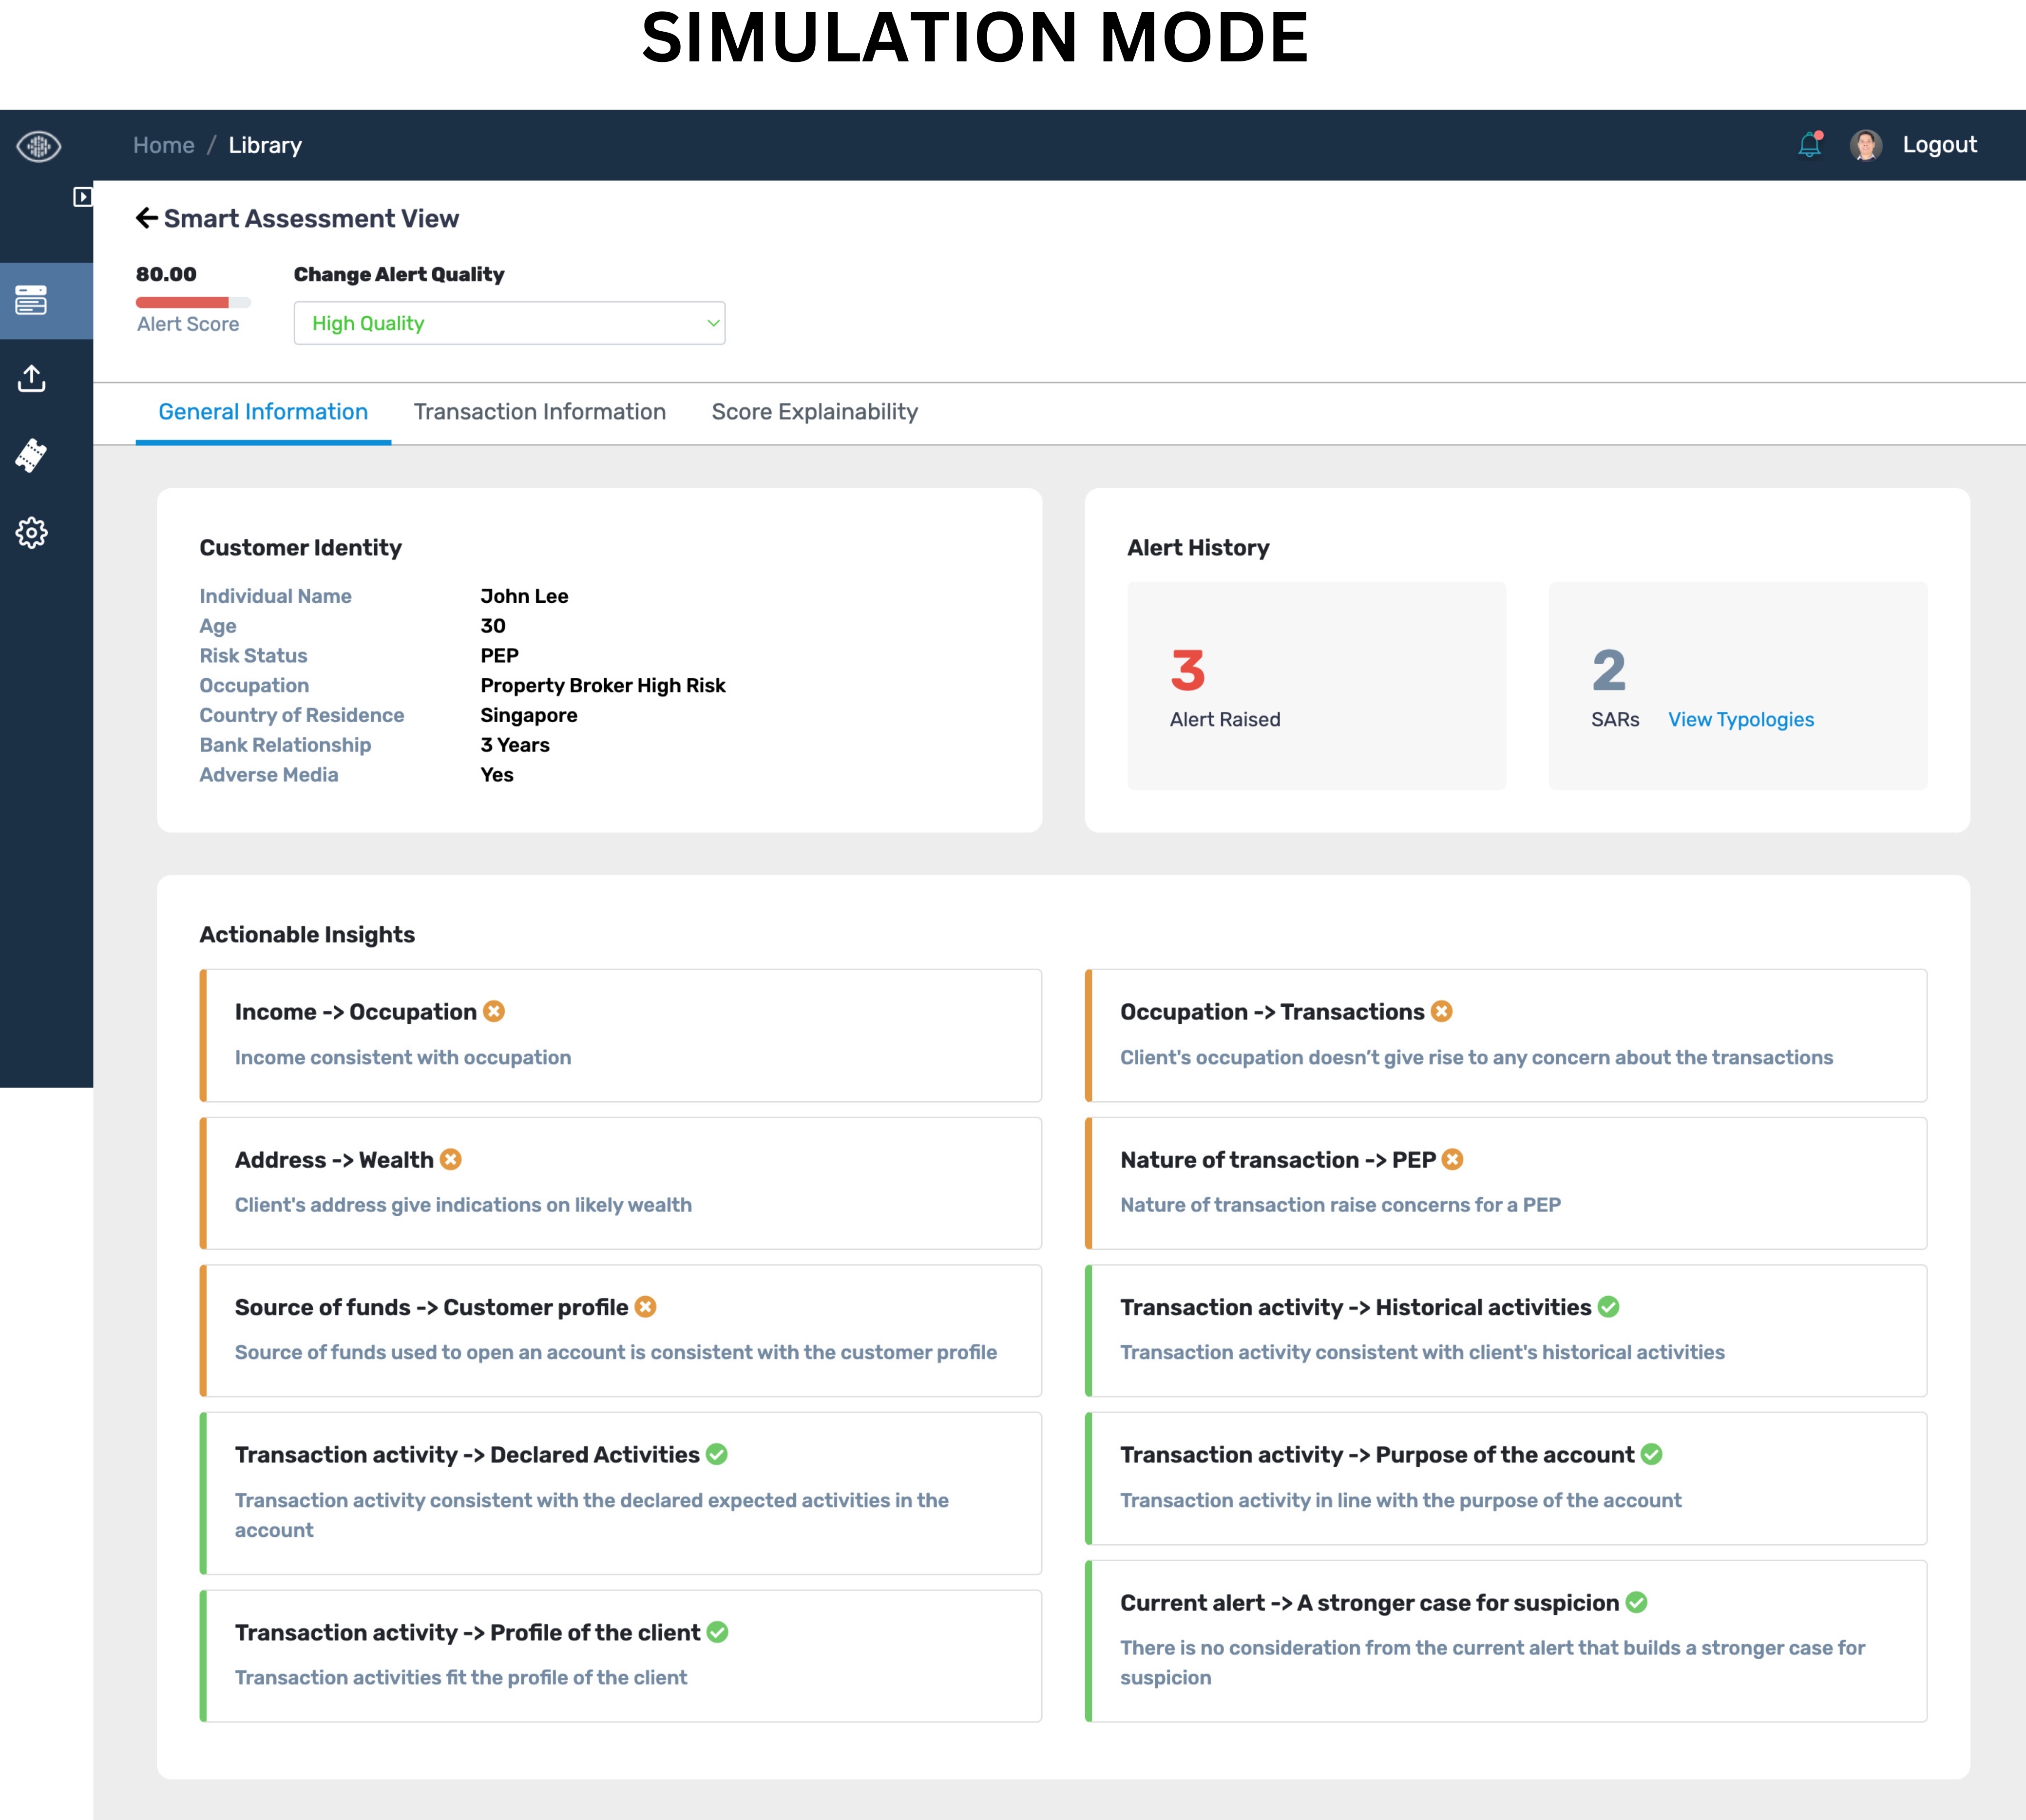This screenshot has height=1820, width=2026.
Task: Expand the sidebar with the arrow toggle
Action: coord(83,197)
